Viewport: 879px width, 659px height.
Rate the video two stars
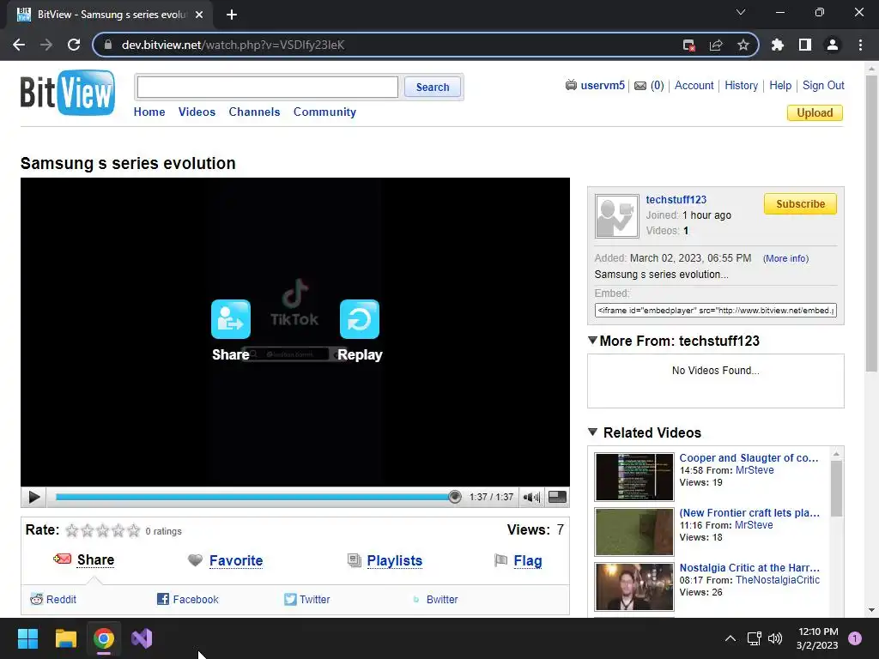[88, 530]
